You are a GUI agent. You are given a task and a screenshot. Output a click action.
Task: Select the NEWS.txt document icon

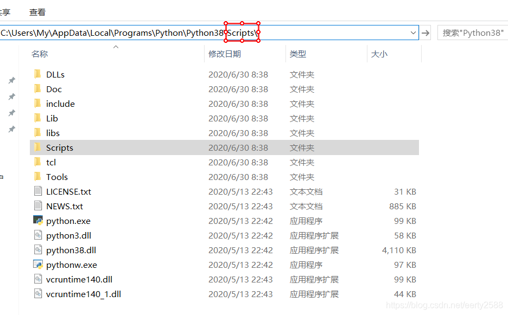(x=37, y=206)
